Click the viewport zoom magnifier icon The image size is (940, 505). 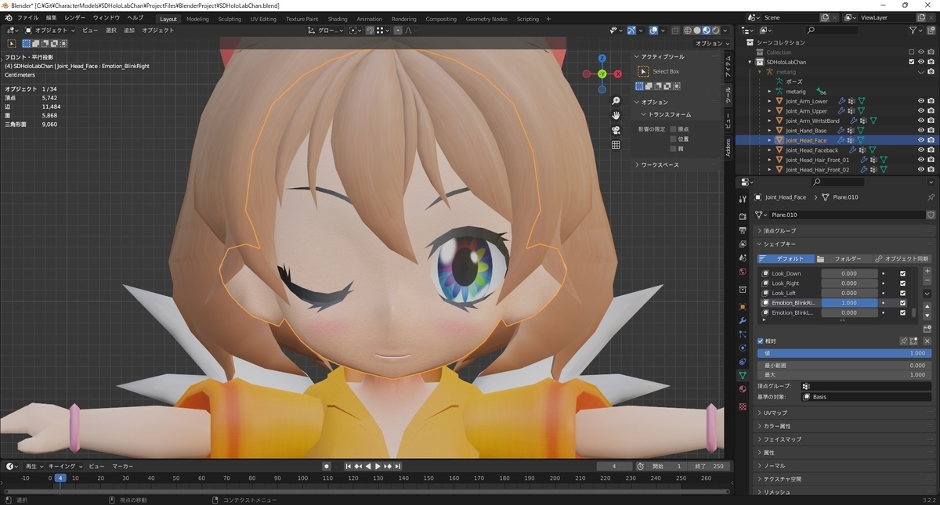(616, 101)
